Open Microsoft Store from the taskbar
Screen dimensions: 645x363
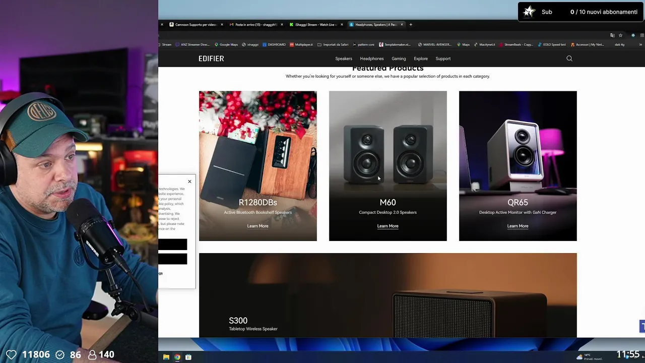tap(188, 357)
